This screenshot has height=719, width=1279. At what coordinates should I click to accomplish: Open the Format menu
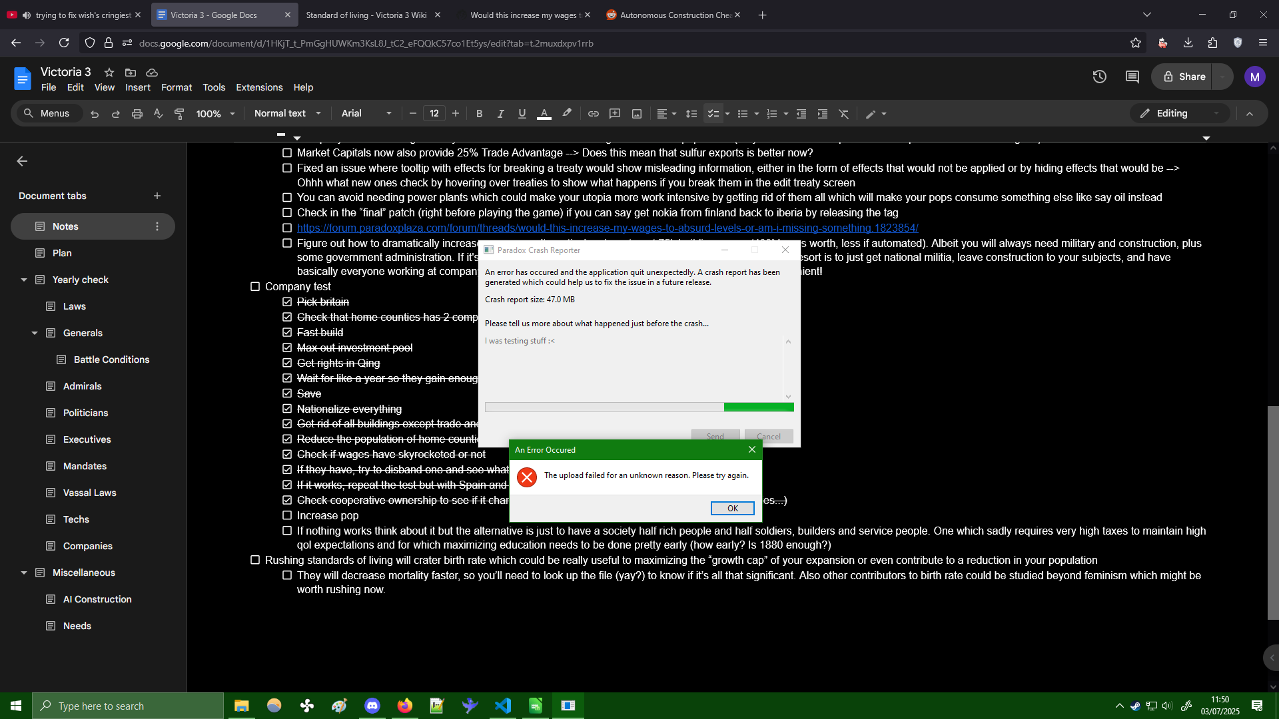(177, 87)
